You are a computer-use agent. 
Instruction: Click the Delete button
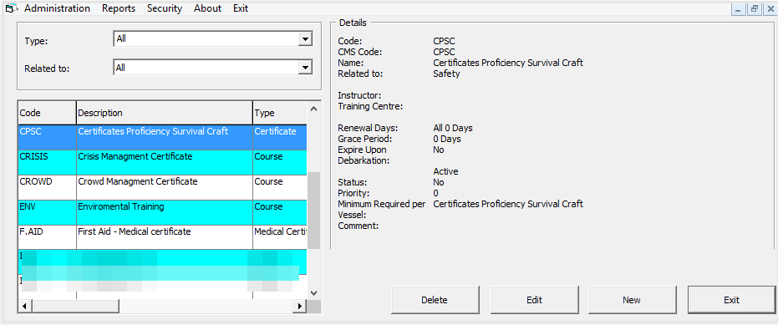(435, 300)
